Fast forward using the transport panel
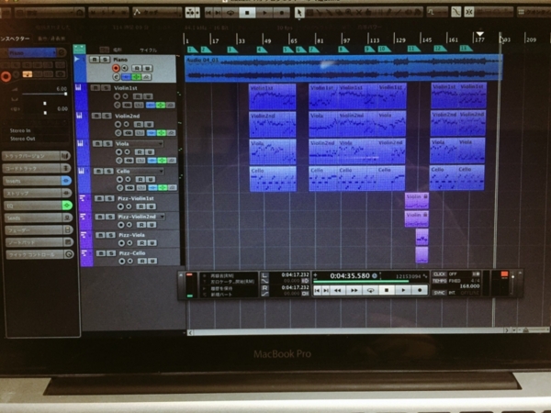The width and height of the screenshot is (551, 413). 354,290
